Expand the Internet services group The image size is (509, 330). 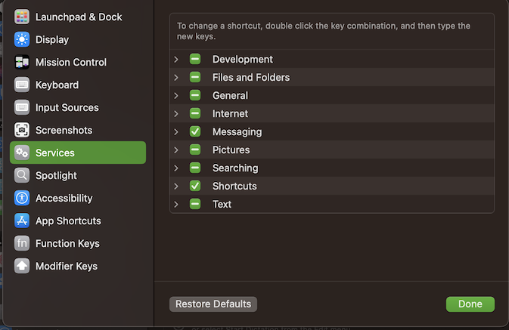176,113
